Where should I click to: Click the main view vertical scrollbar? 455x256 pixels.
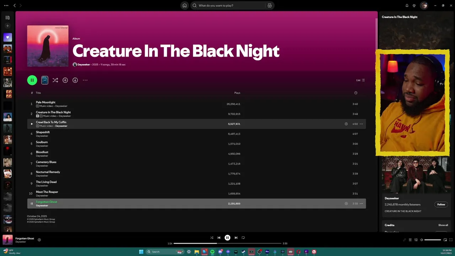click(376, 34)
